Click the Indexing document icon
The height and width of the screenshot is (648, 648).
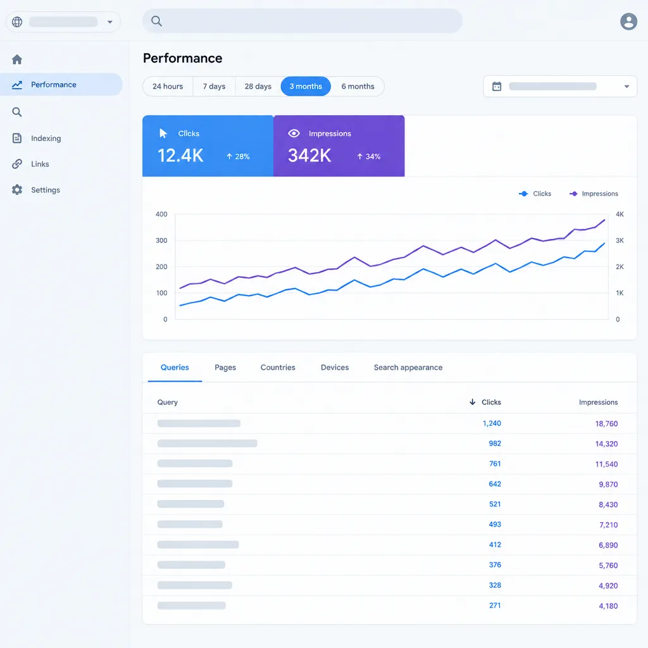click(x=17, y=138)
